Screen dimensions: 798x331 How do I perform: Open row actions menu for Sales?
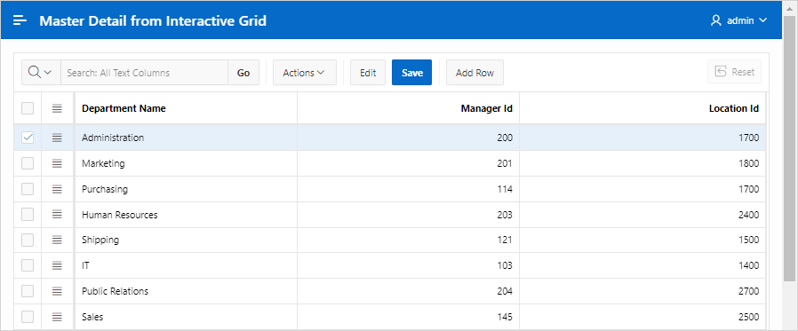pos(57,317)
